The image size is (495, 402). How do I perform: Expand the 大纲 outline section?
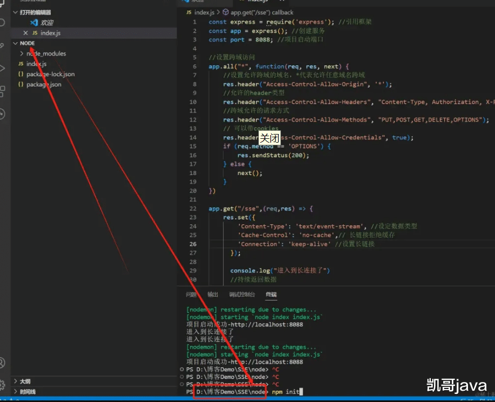pos(15,381)
